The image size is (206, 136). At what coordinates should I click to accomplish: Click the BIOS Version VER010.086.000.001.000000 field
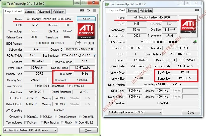coord(159,42)
